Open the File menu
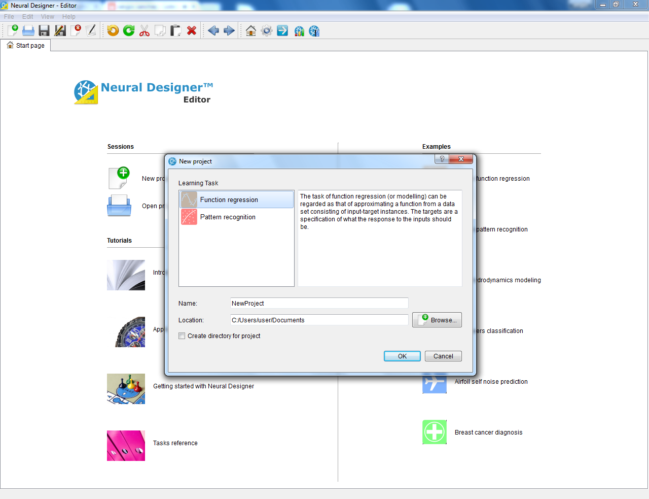 click(x=9, y=17)
